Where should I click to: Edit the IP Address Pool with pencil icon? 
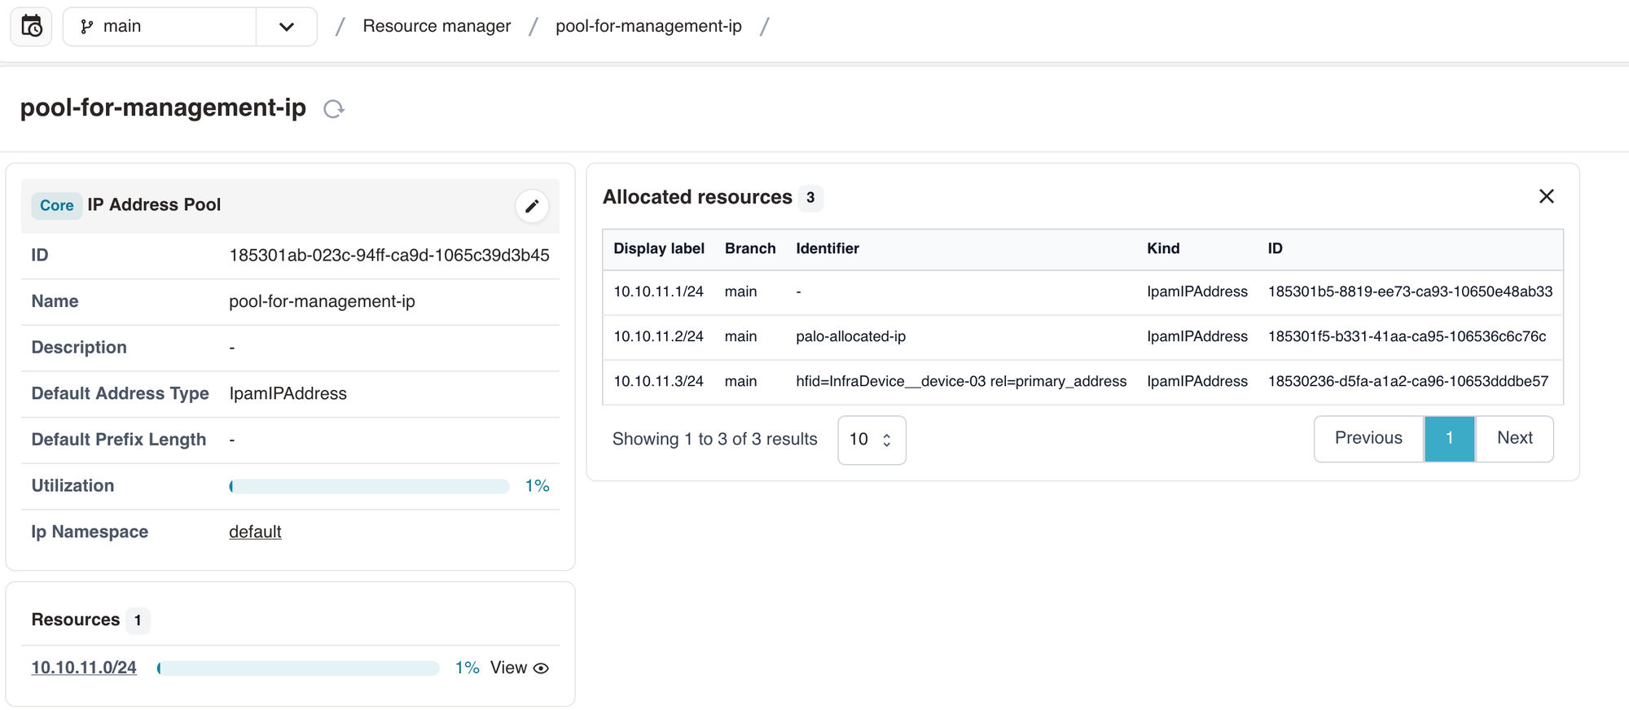[x=532, y=206]
